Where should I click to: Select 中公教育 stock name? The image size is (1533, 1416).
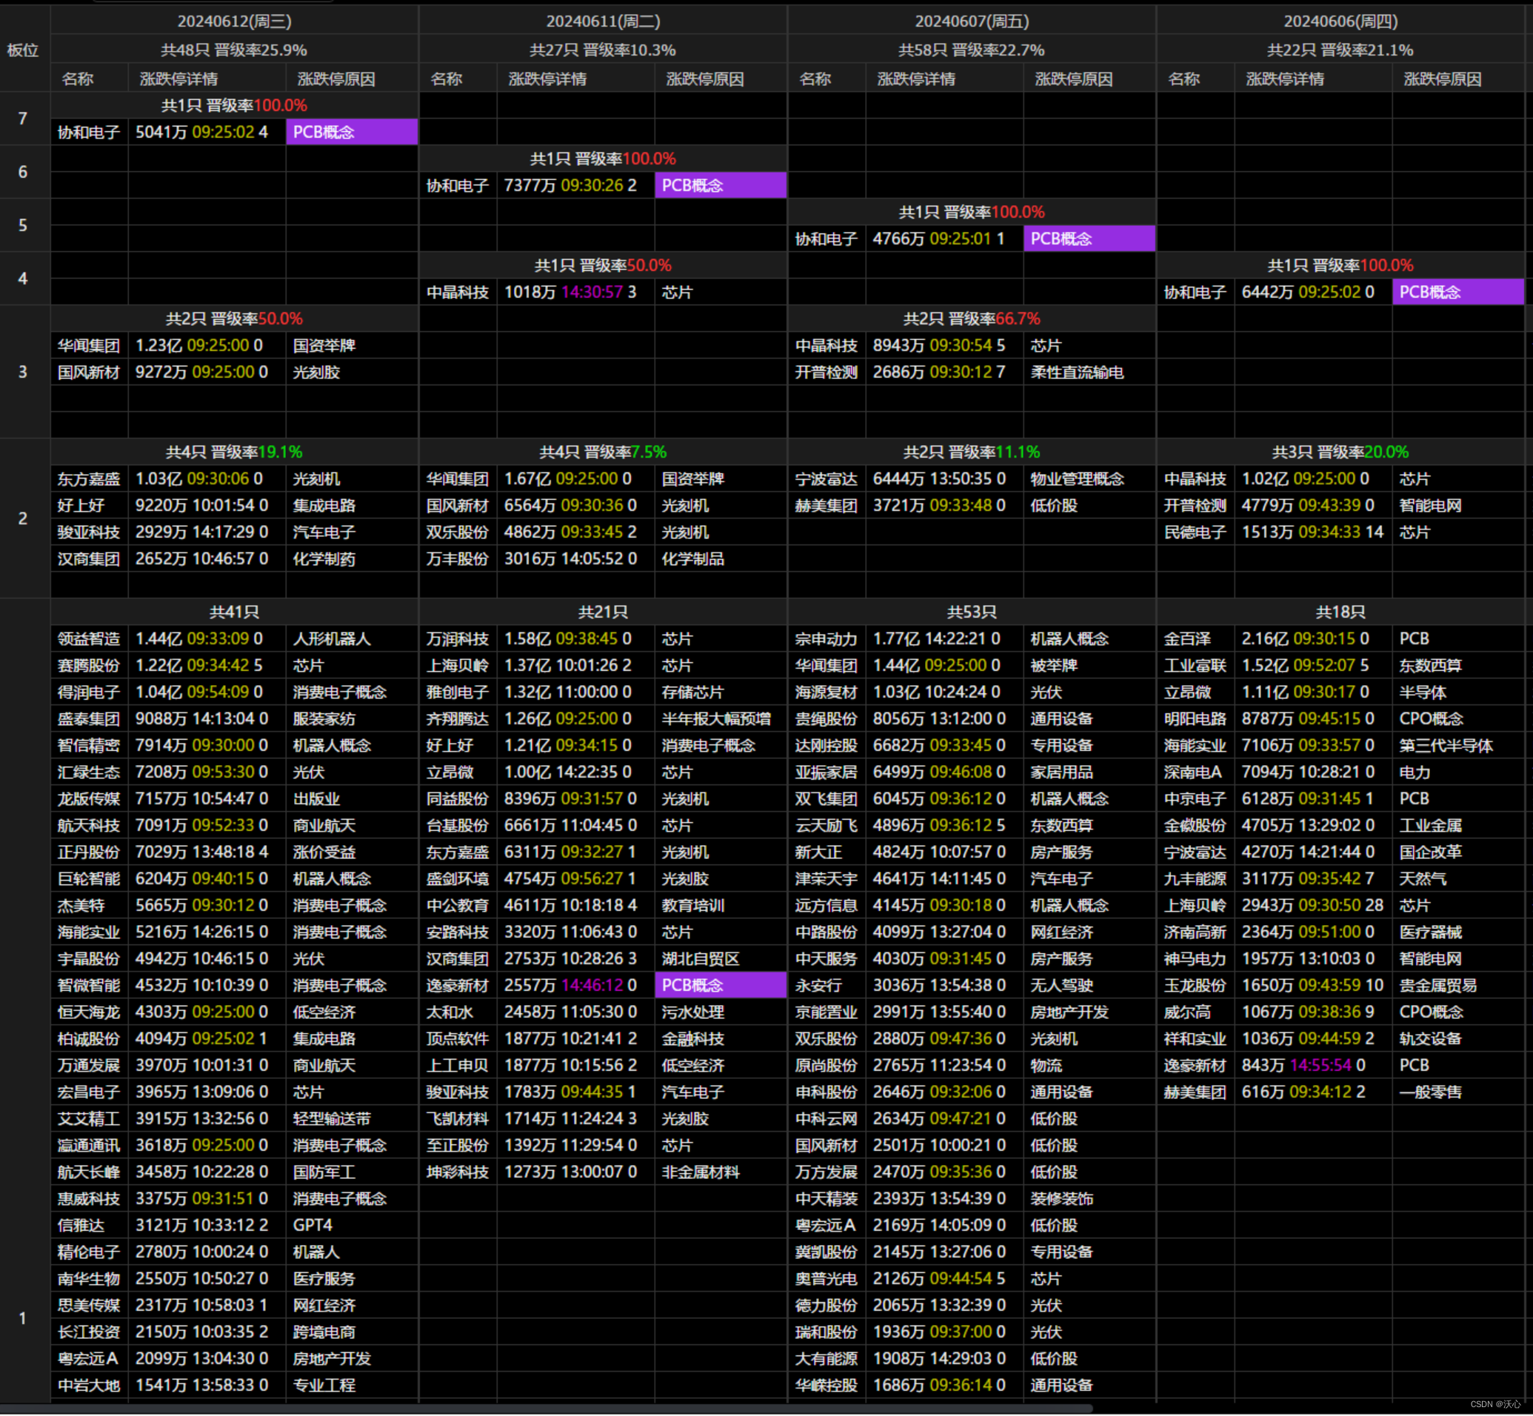458,906
